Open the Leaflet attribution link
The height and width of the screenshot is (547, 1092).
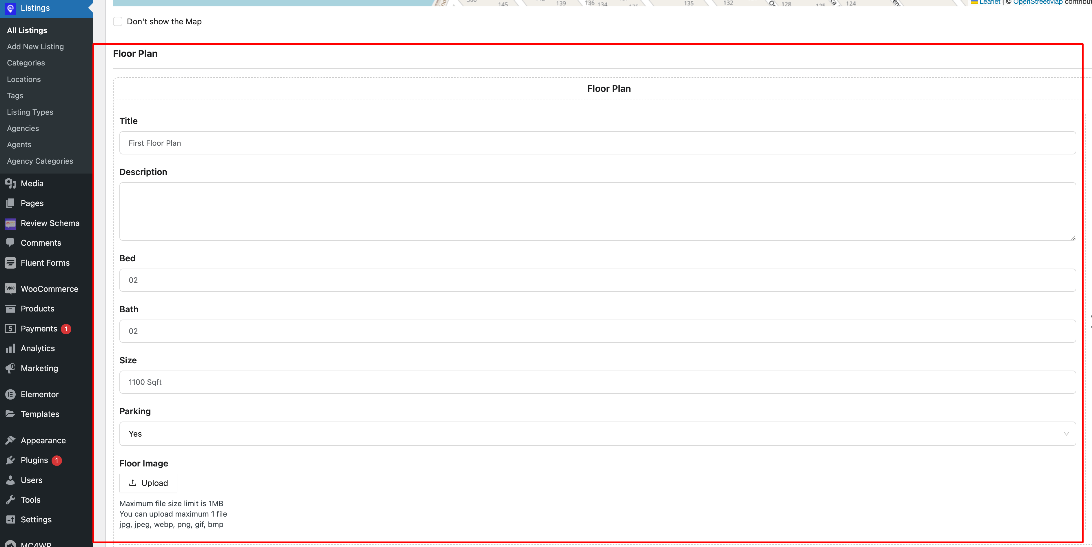[x=990, y=2]
